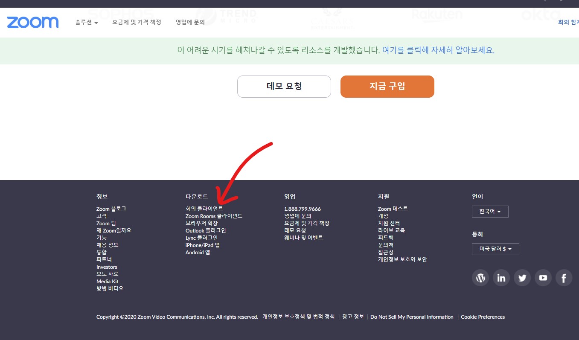Open the Zoom 블로그 footer link

[111, 209]
